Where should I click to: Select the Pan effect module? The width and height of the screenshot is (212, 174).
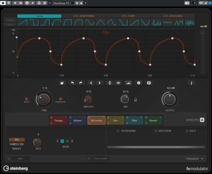pos(115,120)
